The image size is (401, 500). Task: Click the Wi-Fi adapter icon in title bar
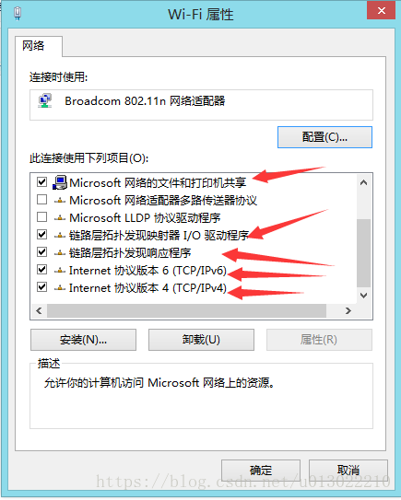(x=18, y=14)
